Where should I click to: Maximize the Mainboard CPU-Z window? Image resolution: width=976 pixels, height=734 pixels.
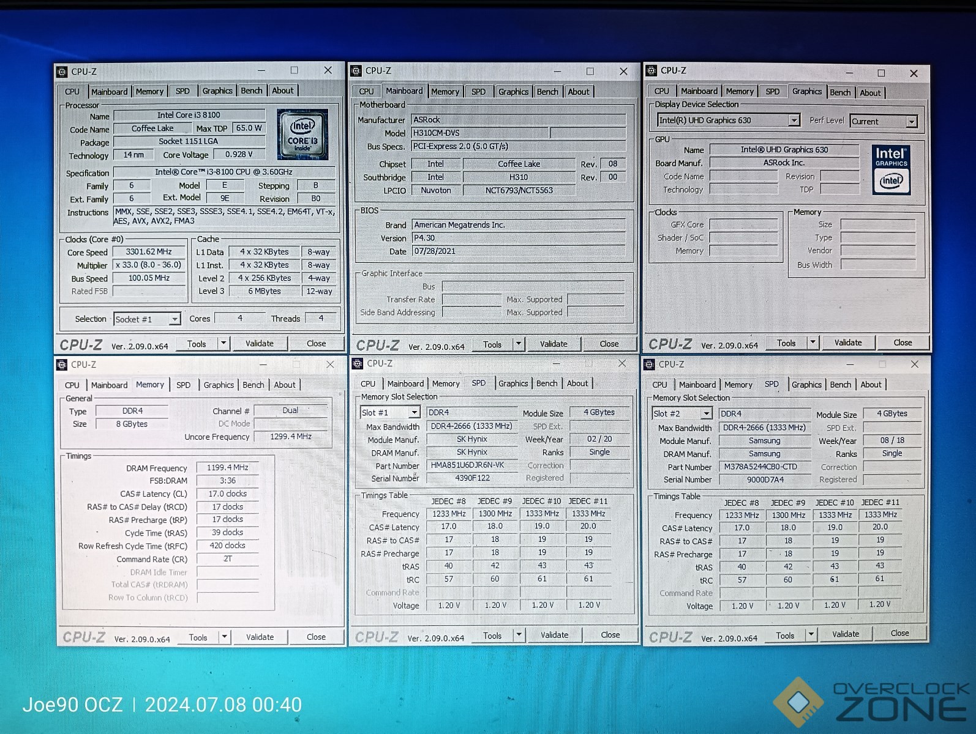coord(590,71)
